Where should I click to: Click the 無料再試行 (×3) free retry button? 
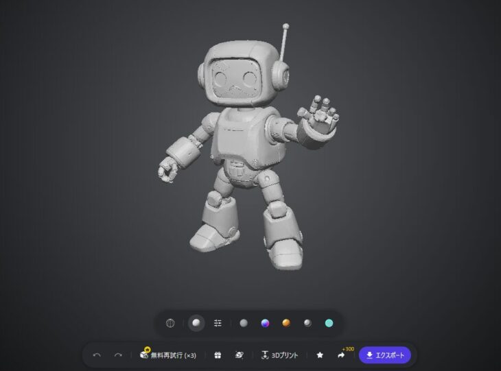click(168, 355)
